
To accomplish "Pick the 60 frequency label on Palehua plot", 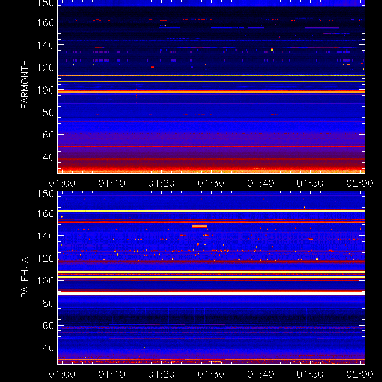I will click(48, 326).
